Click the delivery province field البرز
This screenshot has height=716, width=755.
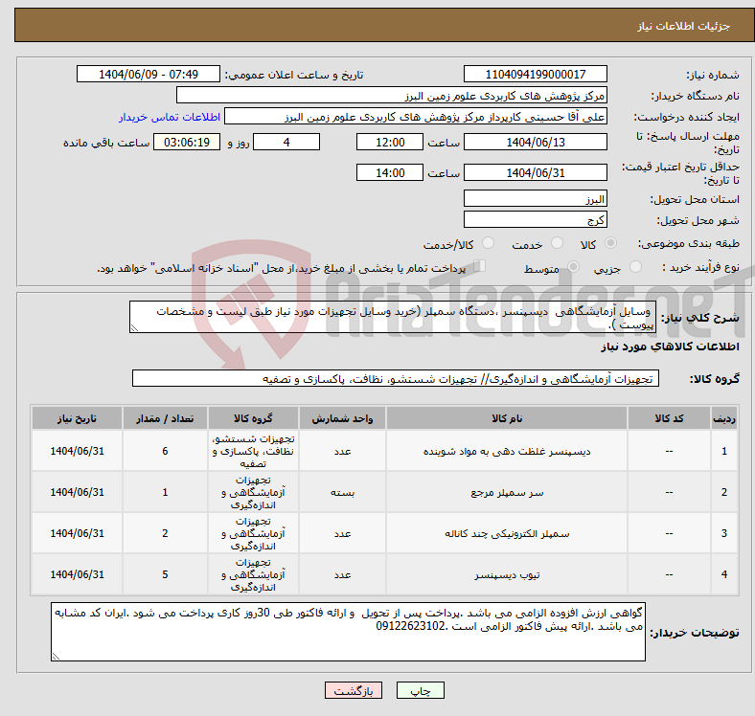pos(535,198)
